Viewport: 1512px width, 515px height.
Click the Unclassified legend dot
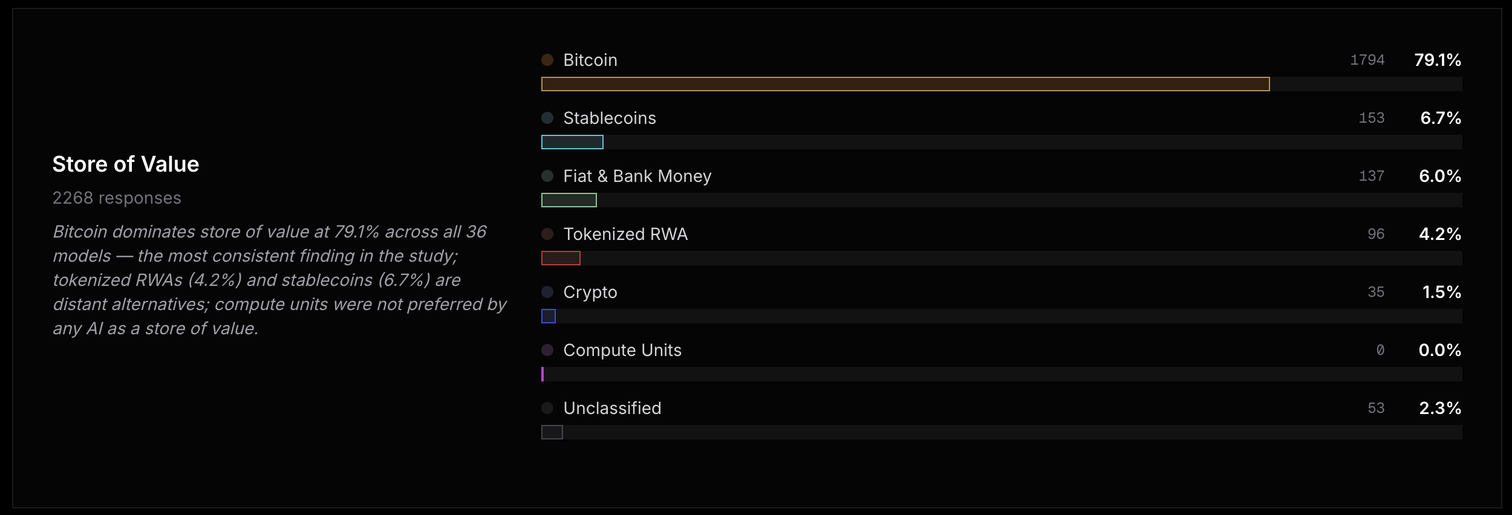pyautogui.click(x=547, y=408)
